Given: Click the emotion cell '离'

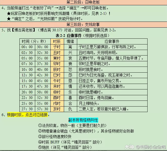Looking at the screenshot, I should click(70, 47).
